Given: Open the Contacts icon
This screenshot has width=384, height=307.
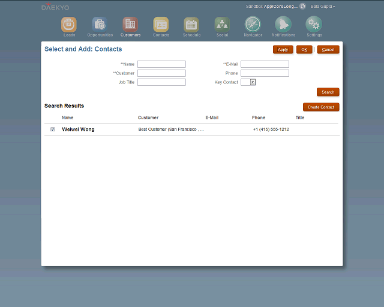Looking at the screenshot, I should pyautogui.click(x=161, y=25).
